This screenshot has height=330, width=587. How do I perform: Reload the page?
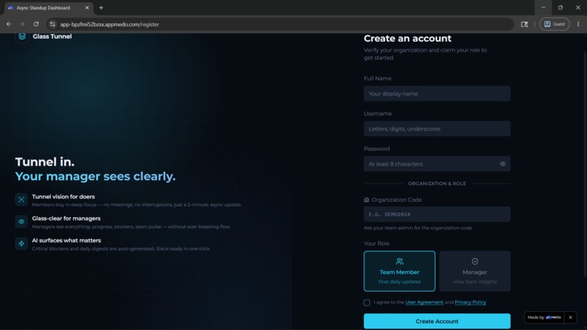pos(36,24)
